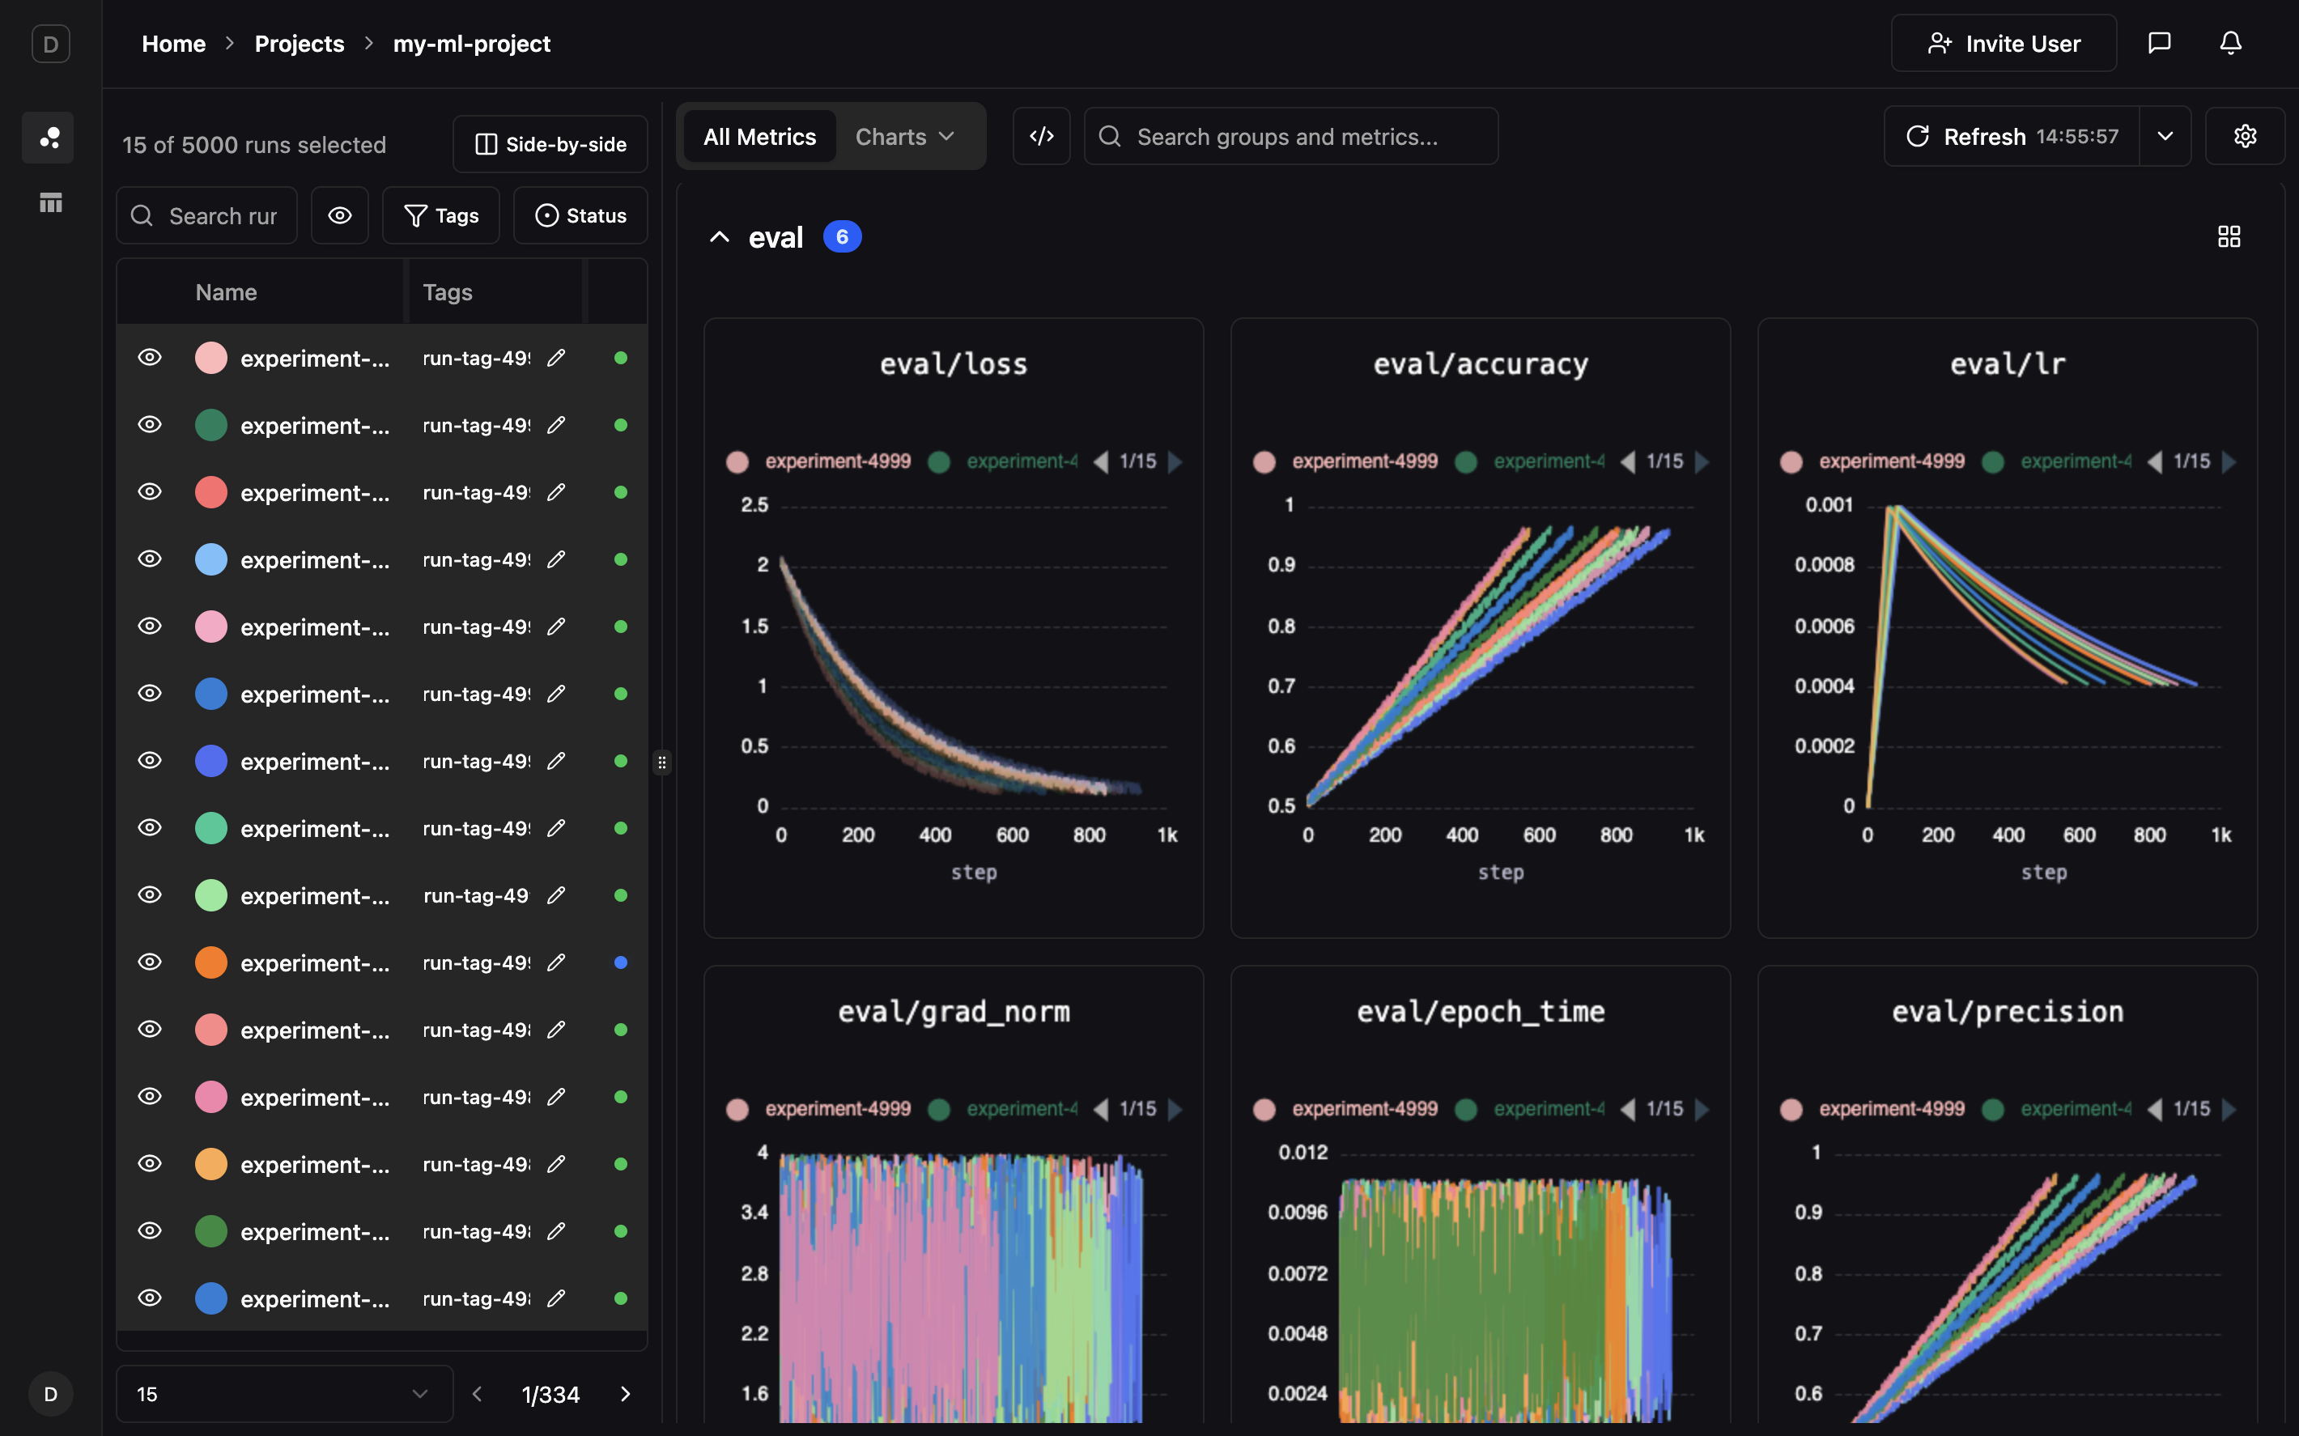Switch to the All Metrics tab
This screenshot has width=2299, height=1436.
tap(759, 137)
